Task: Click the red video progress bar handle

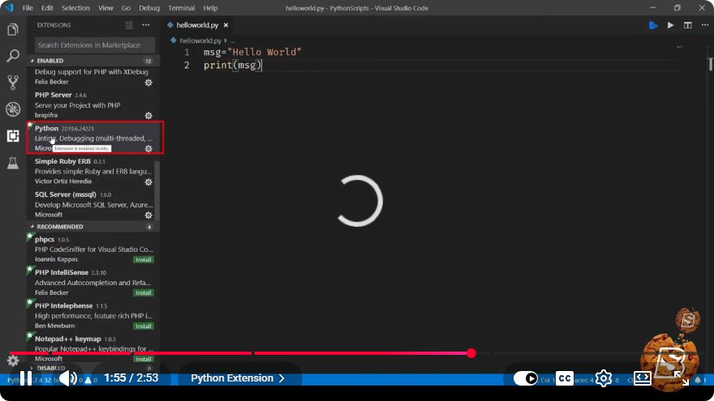Action: pyautogui.click(x=471, y=353)
